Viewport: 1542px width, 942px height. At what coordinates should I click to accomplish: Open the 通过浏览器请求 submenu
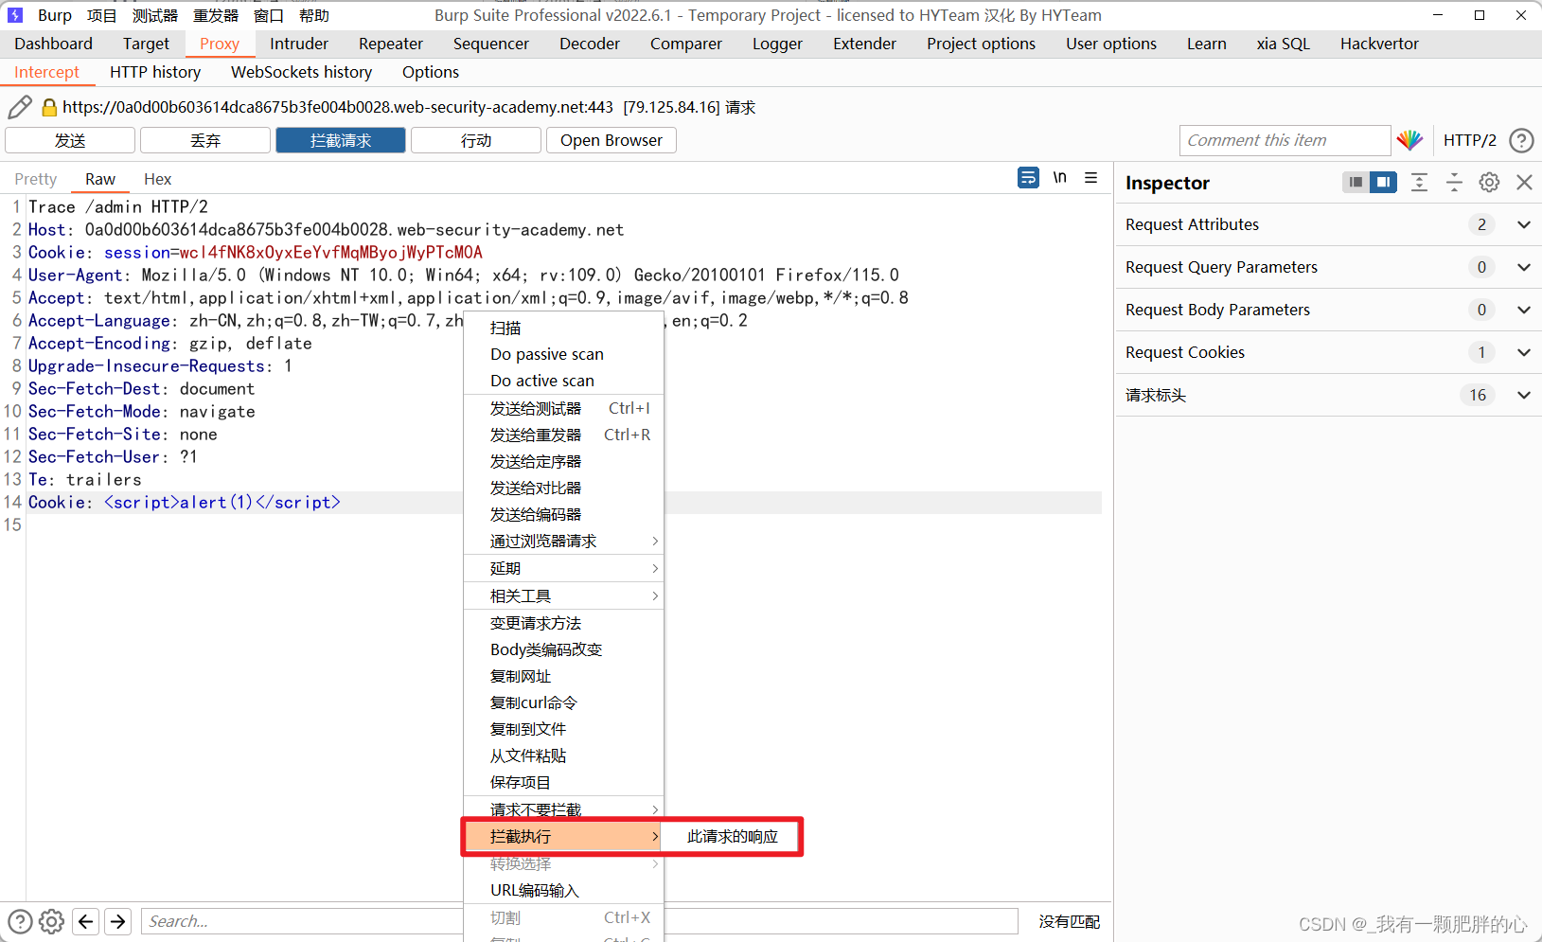564,541
